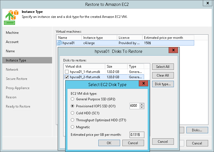Cancel the Select EC2 Disk Type dialog

coord(133,143)
